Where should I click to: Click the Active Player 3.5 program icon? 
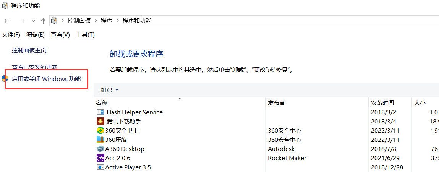100,167
